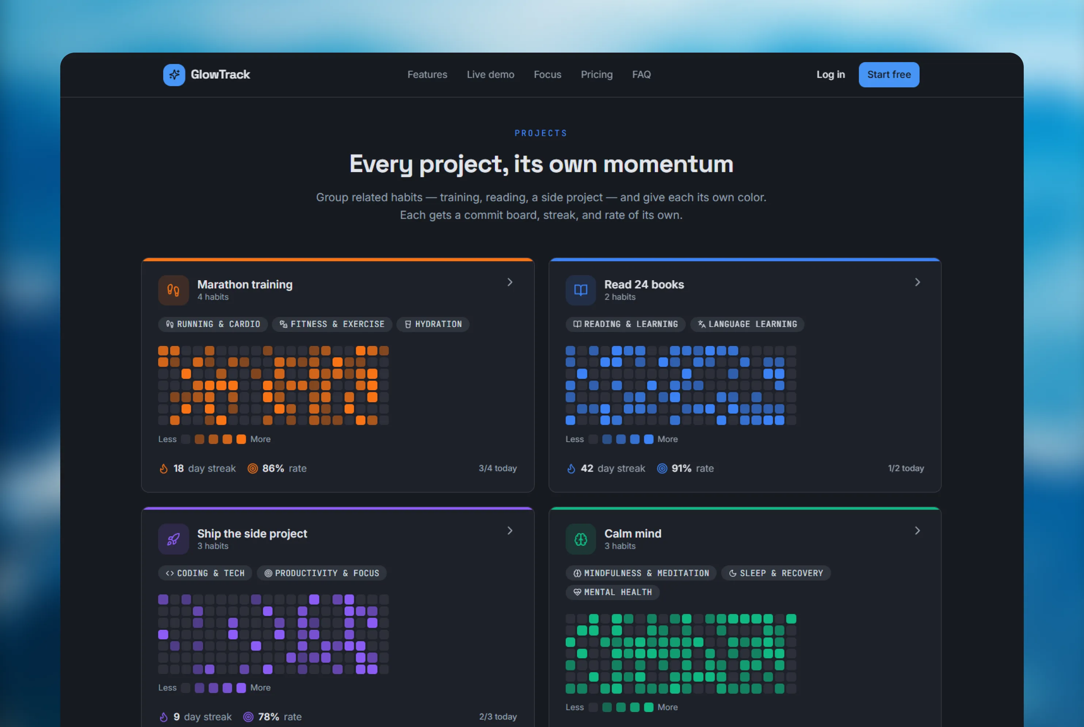This screenshot has width=1084, height=727.
Task: Click the flame icon beside 18 day streak
Action: coord(164,469)
